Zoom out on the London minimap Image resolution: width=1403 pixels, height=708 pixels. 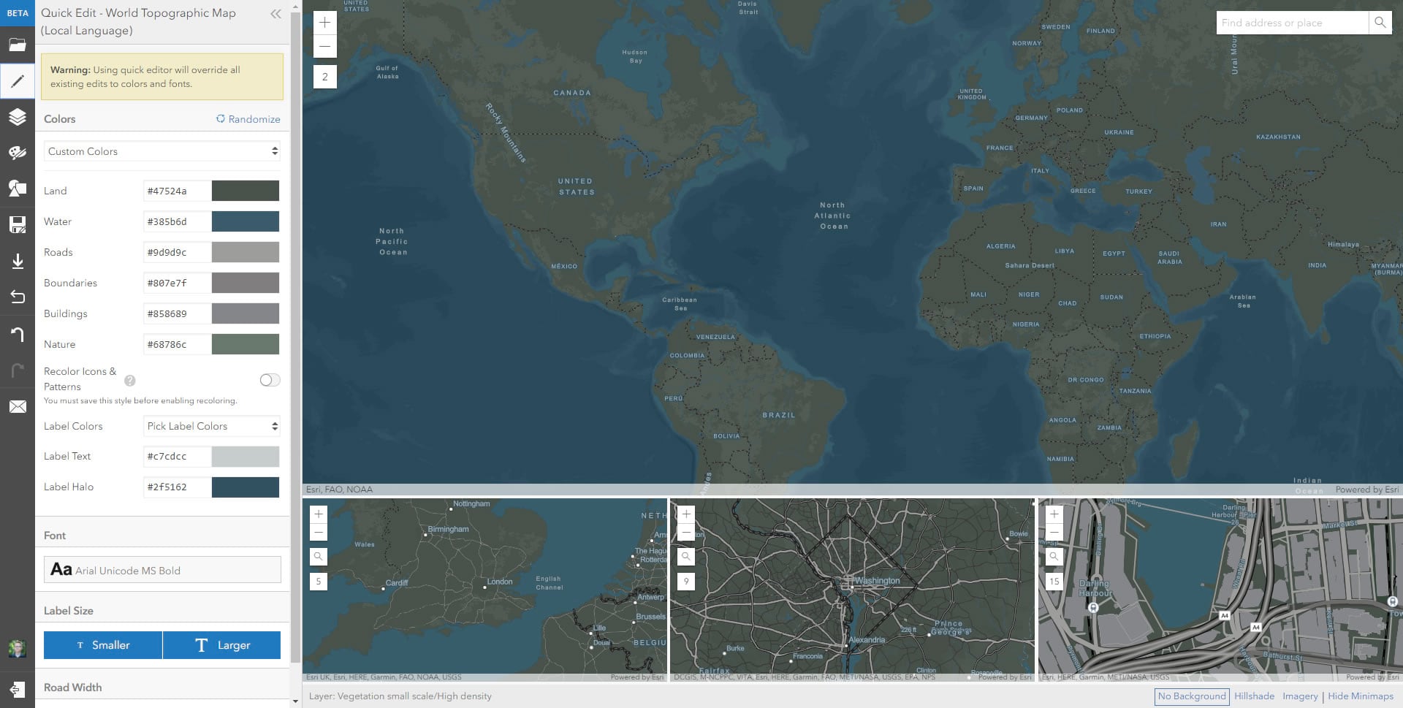tap(319, 533)
